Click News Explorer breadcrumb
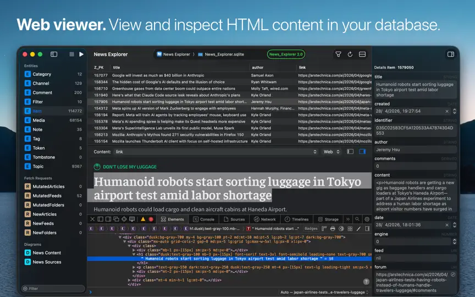Viewport: 475px width, 297px height. pos(173,54)
